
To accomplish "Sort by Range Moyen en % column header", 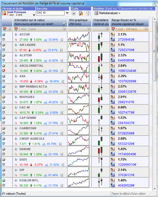I will pyautogui.click(x=130, y=22).
